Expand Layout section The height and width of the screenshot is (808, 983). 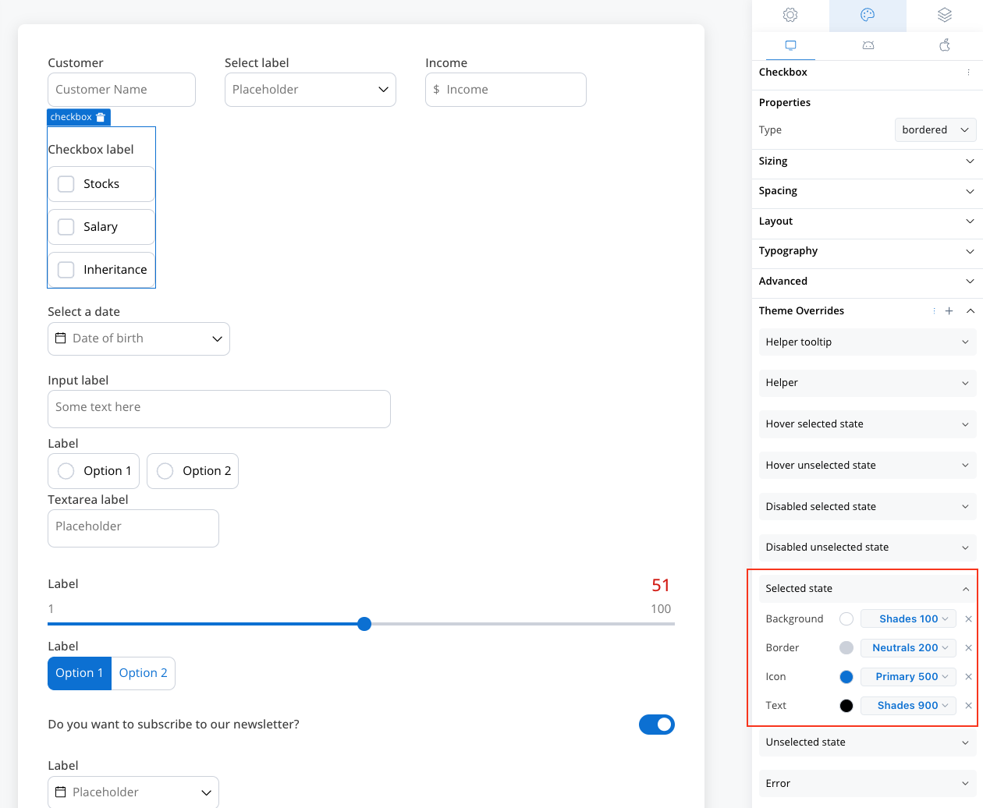(x=868, y=221)
